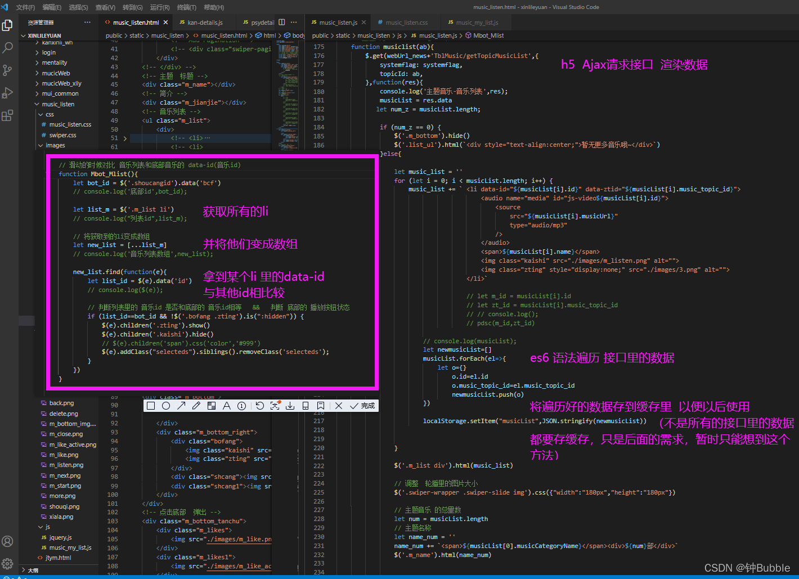Select the numbered marker tool in screenshot toolbar

coord(241,406)
